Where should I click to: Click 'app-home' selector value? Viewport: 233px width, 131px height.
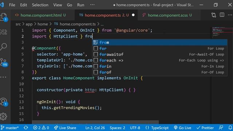(x=73, y=54)
